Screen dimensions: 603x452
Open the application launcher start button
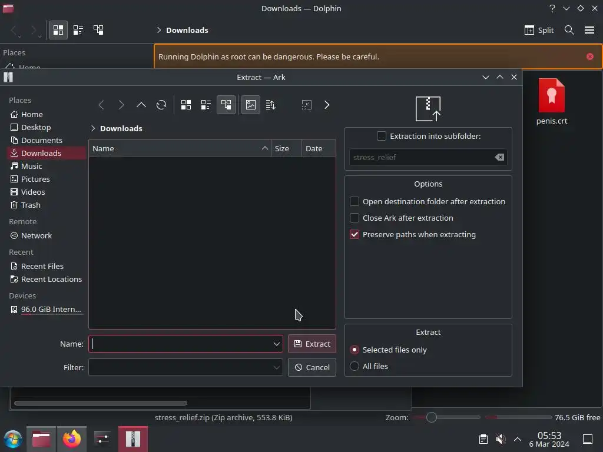[12, 439]
